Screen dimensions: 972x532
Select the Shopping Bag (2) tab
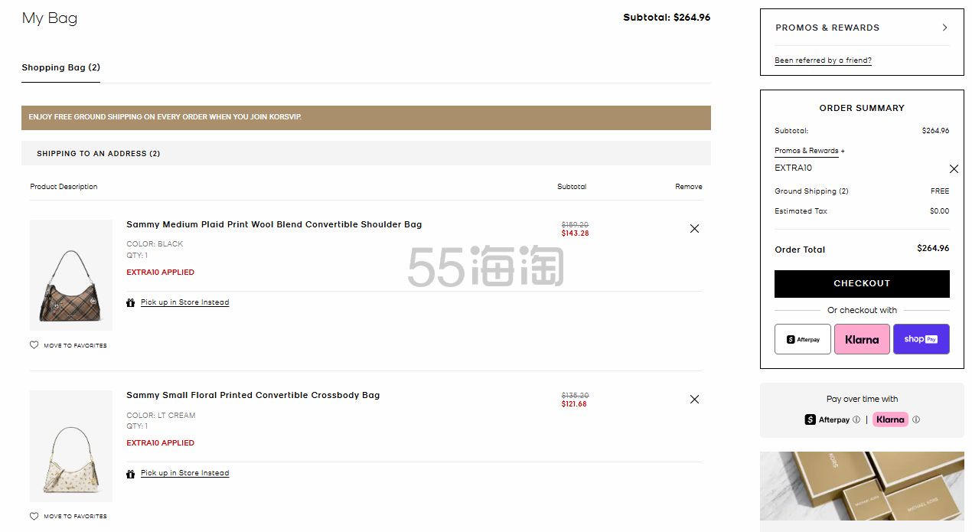click(x=60, y=67)
